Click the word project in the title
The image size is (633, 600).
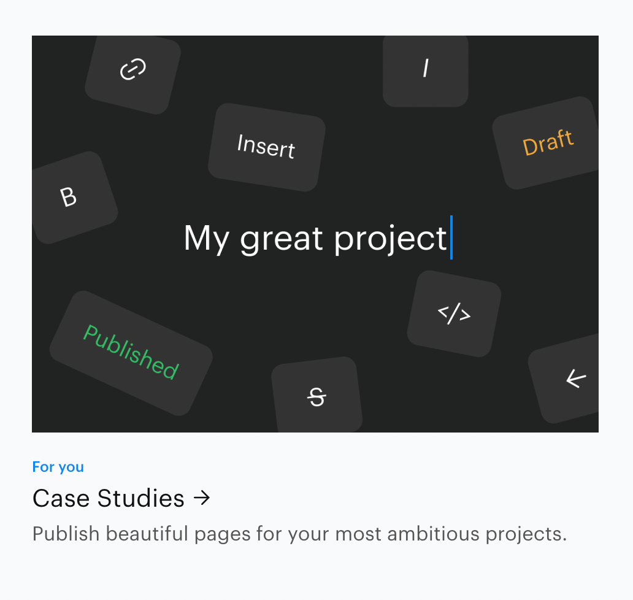390,238
